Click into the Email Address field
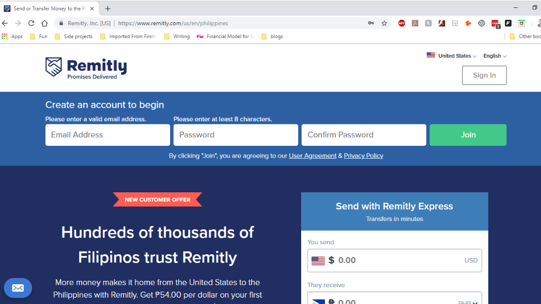Viewport: 541px width, 304px height. [107, 135]
